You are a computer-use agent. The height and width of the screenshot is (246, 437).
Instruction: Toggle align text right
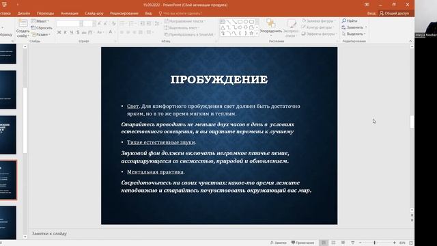click(x=135, y=33)
